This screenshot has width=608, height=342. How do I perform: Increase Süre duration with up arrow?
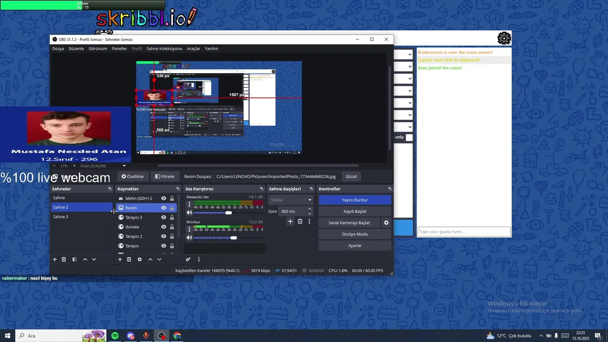(310, 209)
